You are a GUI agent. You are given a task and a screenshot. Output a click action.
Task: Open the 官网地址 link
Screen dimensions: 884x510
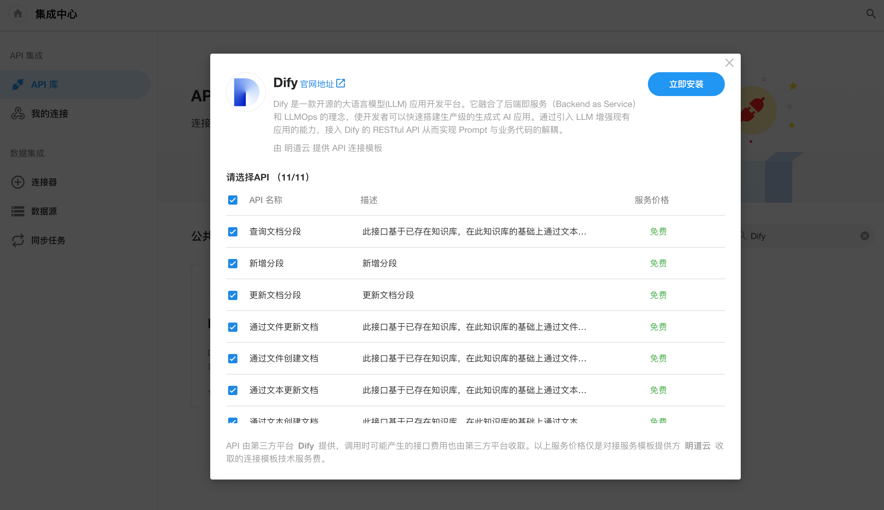tap(317, 84)
